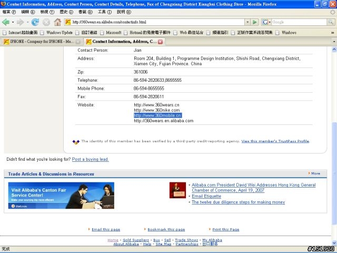Click the TrustPass verification diamond icon
Image resolution: width=337 pixels, height=253 pixels.
click(76, 142)
